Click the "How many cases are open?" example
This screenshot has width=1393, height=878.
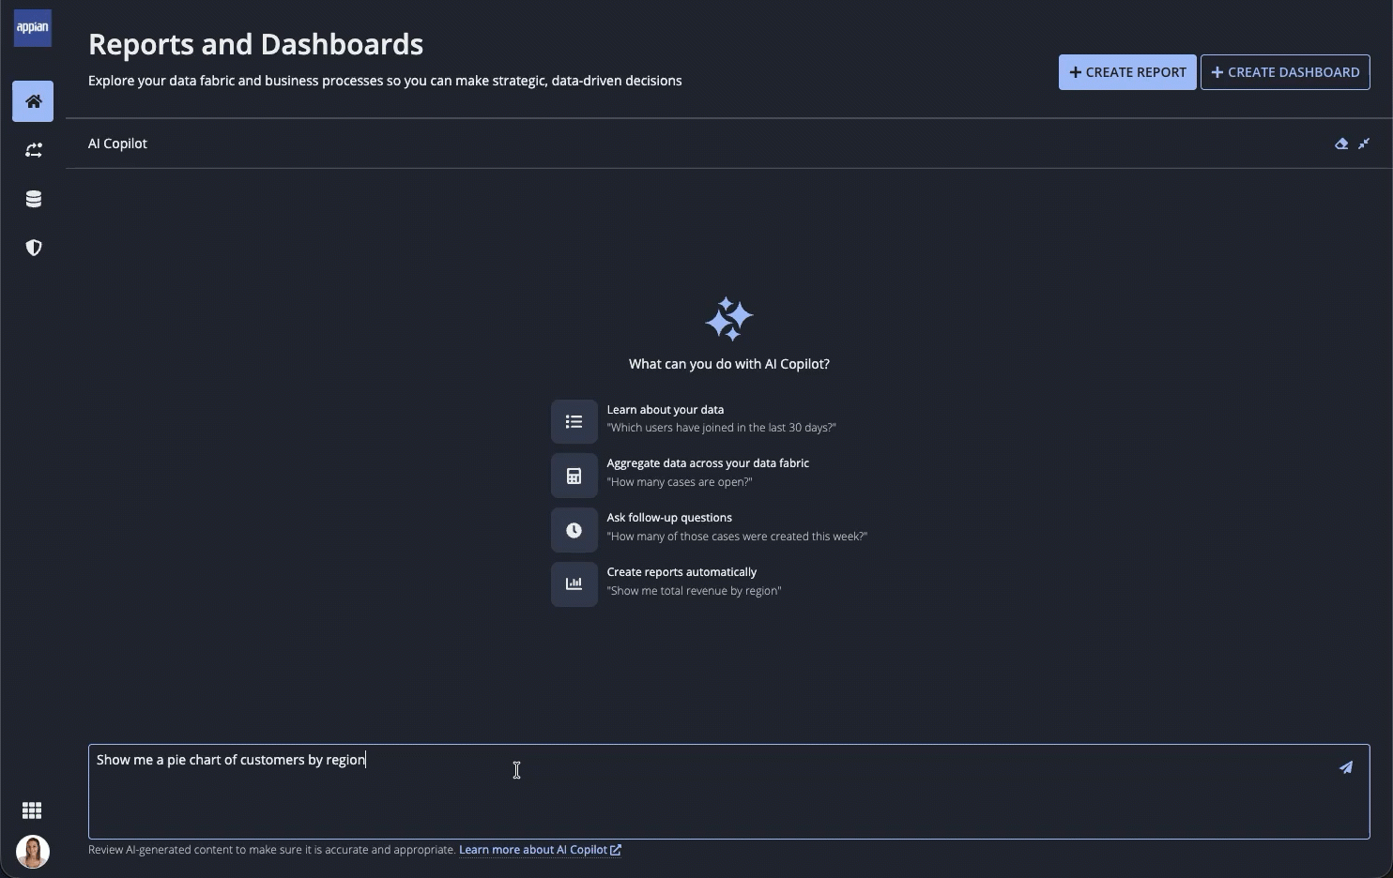680,482
